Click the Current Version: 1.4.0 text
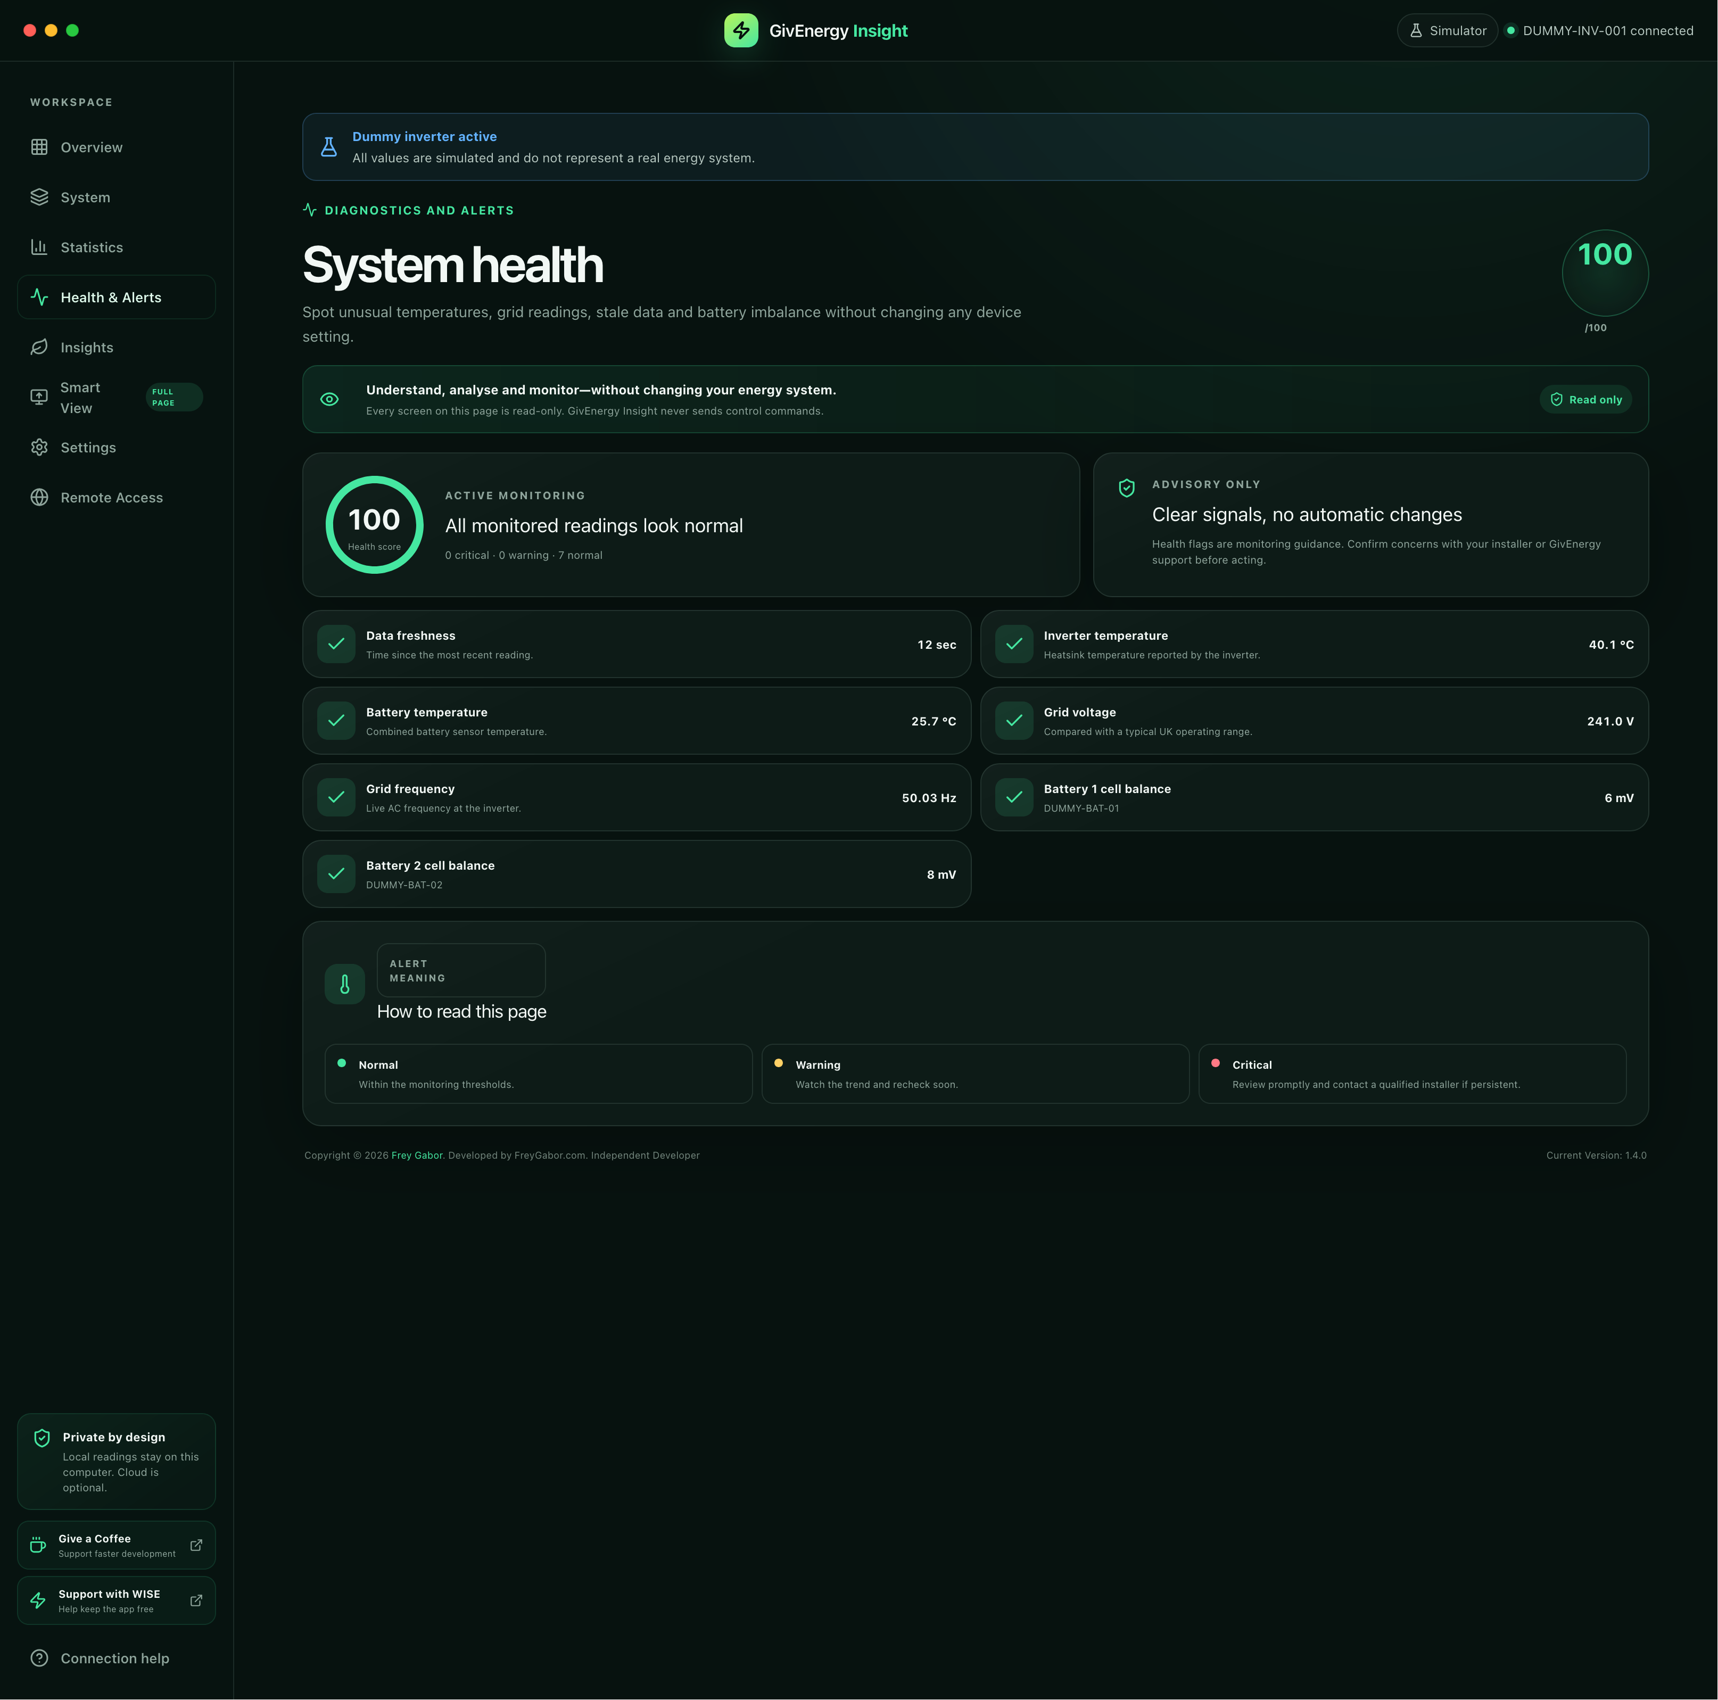1718x1700 pixels. [1596, 1155]
